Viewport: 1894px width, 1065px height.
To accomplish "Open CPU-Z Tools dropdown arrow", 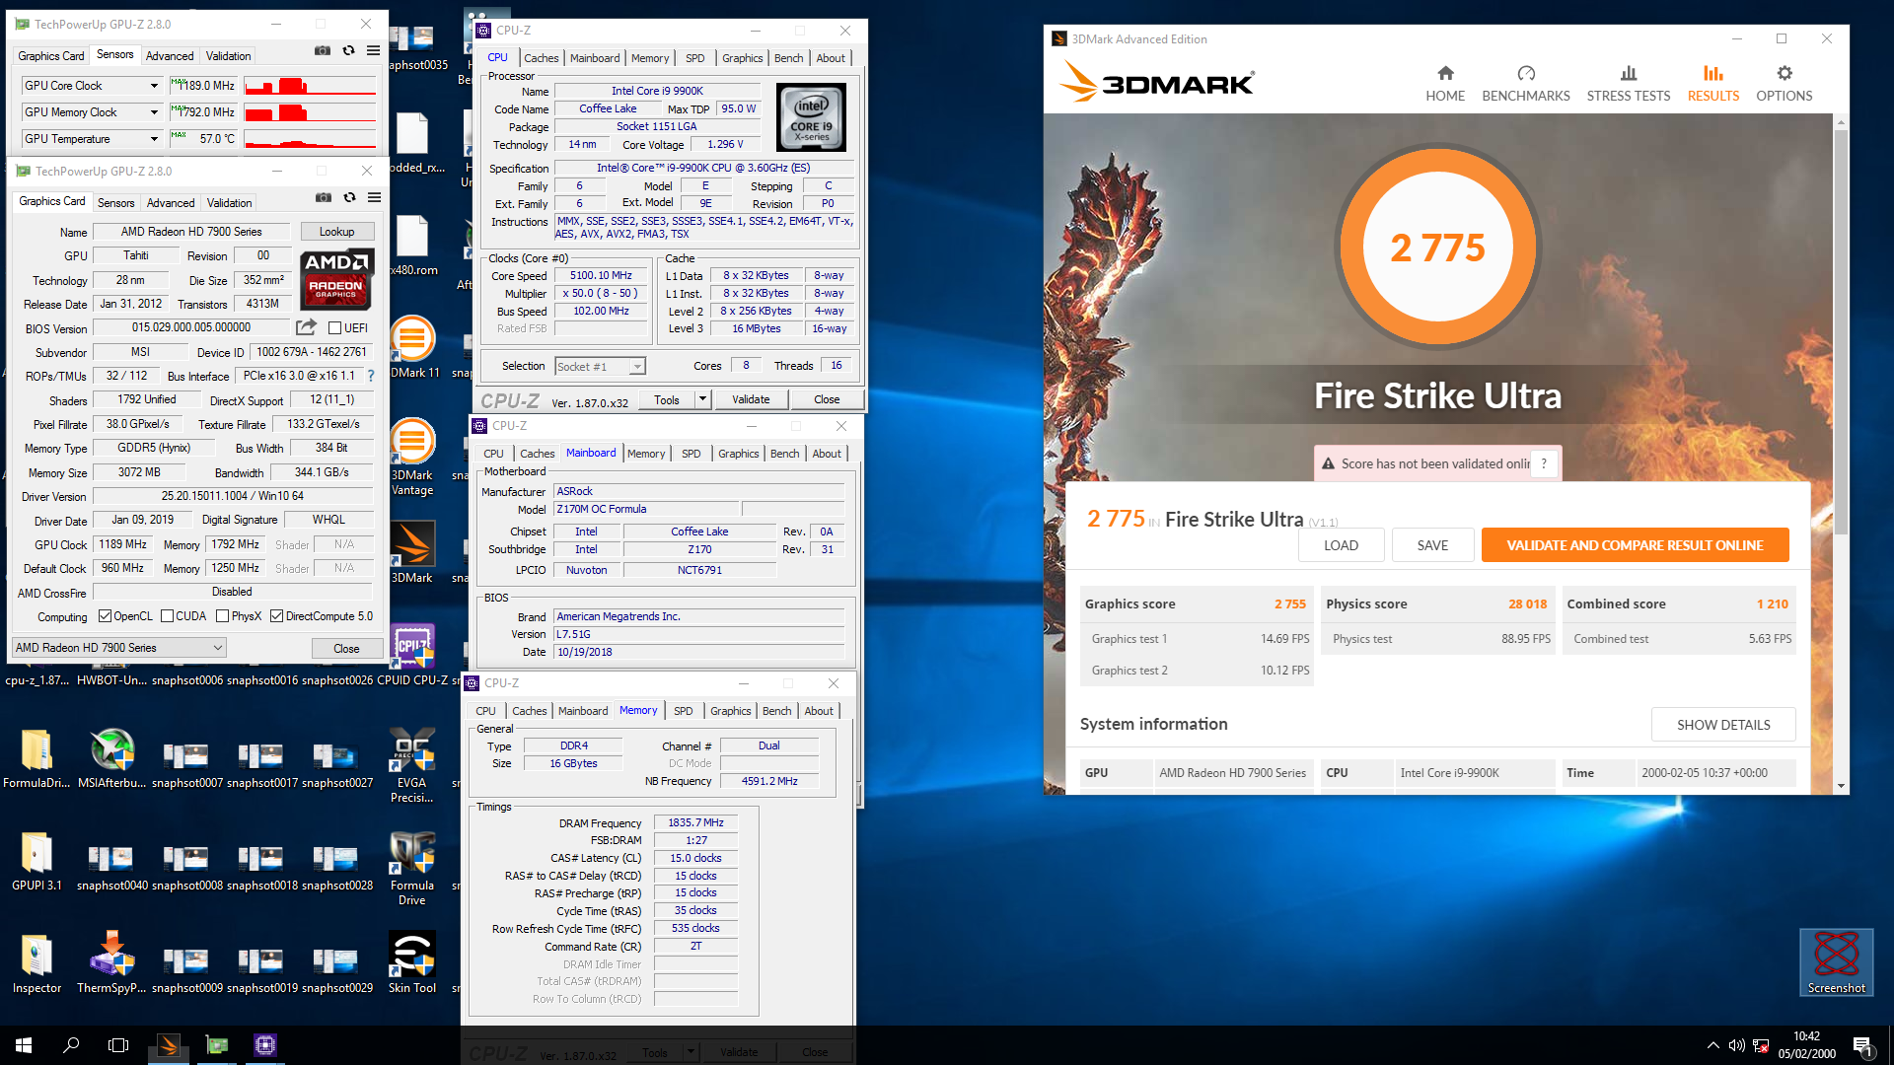I will 702,399.
